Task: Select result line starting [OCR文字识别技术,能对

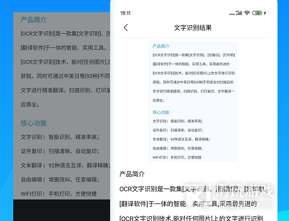Action: point(191,218)
